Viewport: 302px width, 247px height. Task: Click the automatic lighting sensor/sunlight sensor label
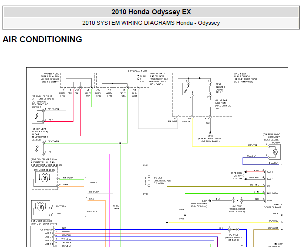pos(46,162)
